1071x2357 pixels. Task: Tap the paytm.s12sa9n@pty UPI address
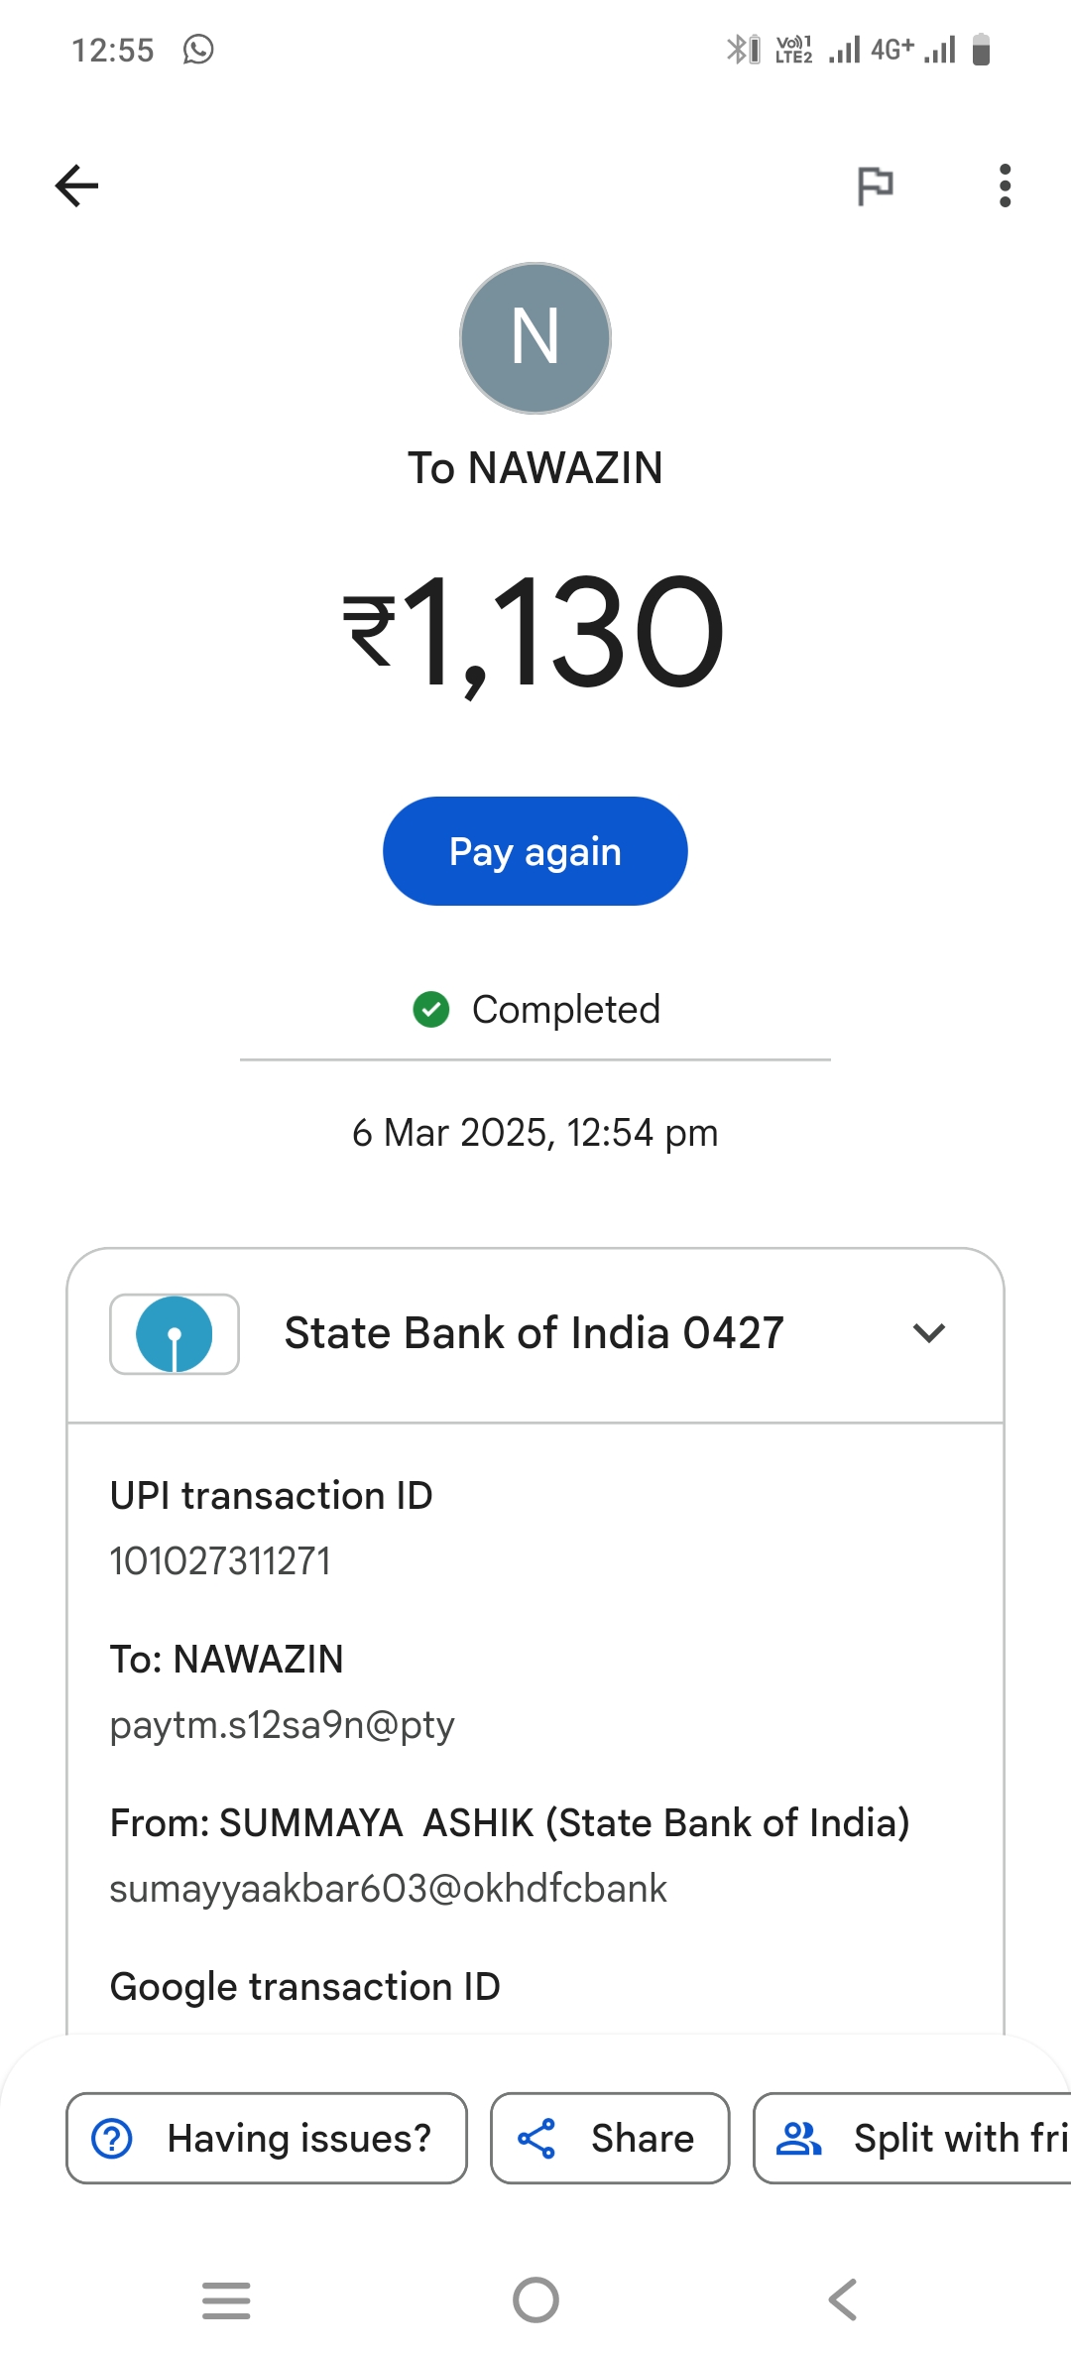pyautogui.click(x=282, y=1725)
